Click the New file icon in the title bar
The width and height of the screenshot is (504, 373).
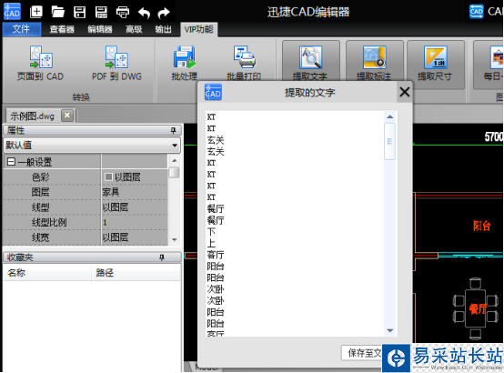pos(36,12)
